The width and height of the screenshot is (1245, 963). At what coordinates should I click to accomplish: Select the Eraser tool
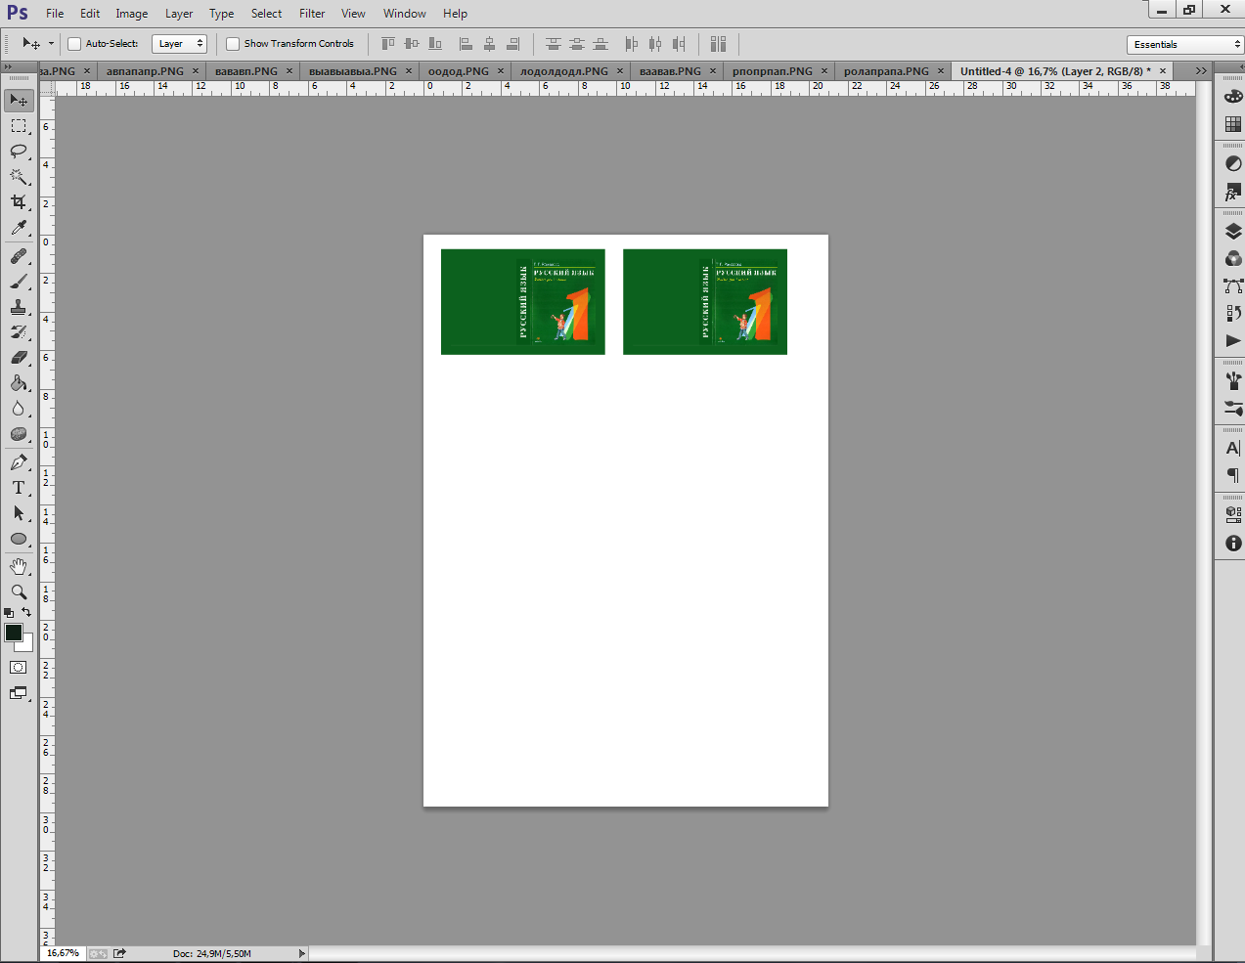[x=19, y=358]
